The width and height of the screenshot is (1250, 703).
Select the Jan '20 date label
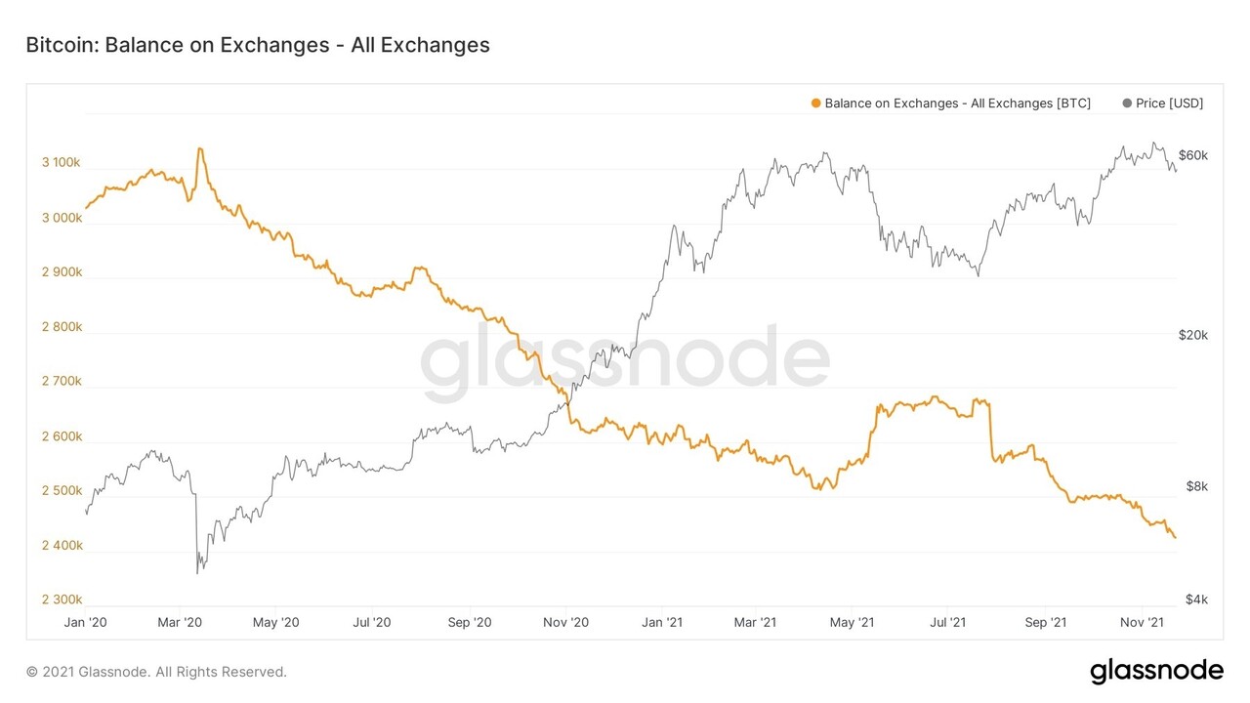(x=86, y=622)
